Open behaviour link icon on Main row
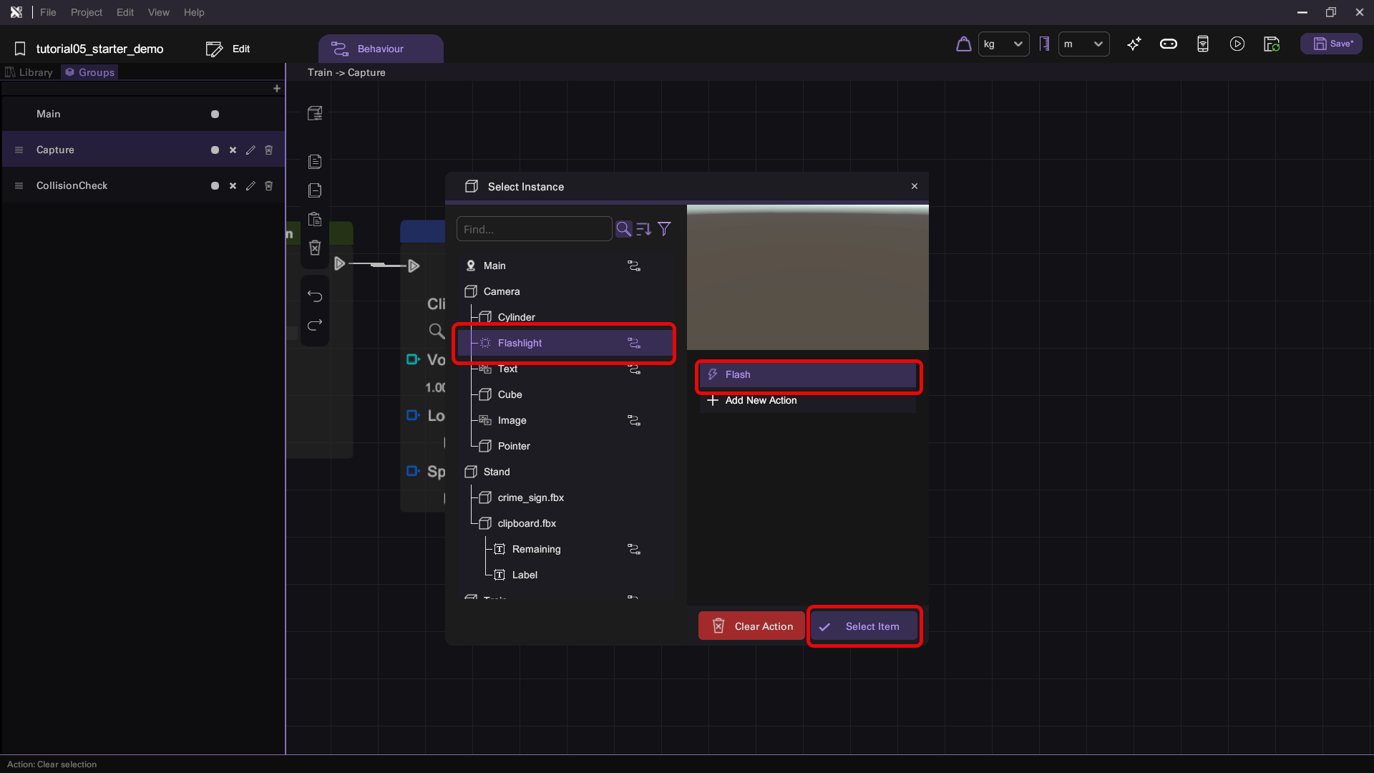The width and height of the screenshot is (1374, 773). point(634,266)
